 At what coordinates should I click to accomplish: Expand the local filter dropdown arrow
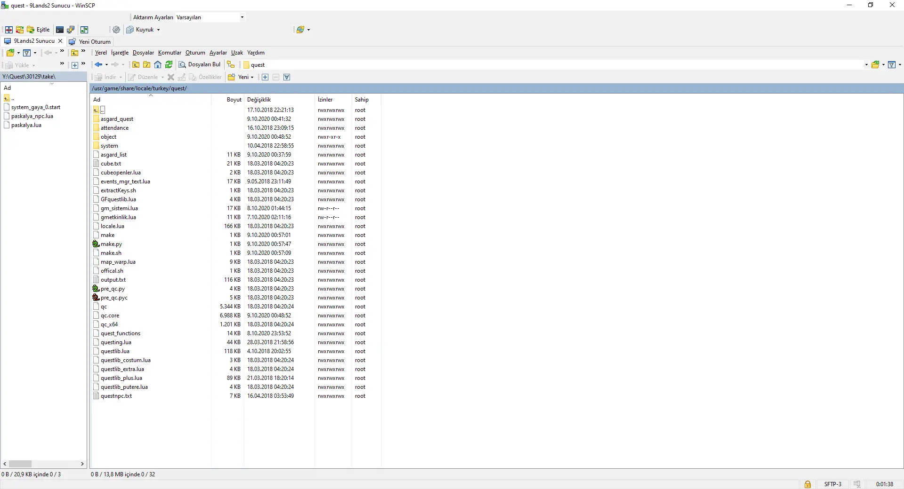pyautogui.click(x=35, y=53)
